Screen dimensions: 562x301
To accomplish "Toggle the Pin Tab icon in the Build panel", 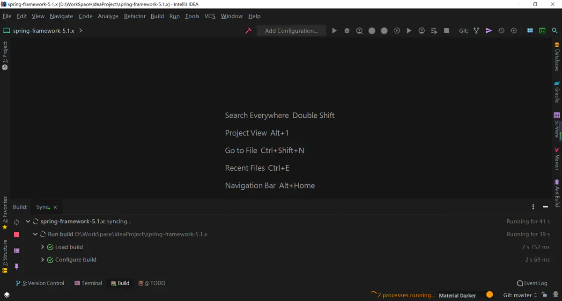I will click(16, 266).
